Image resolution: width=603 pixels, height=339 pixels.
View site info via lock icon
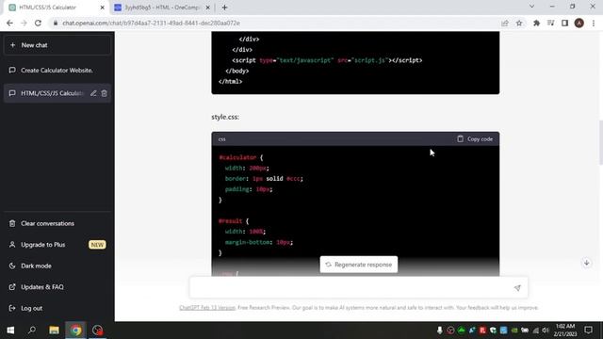56,23
